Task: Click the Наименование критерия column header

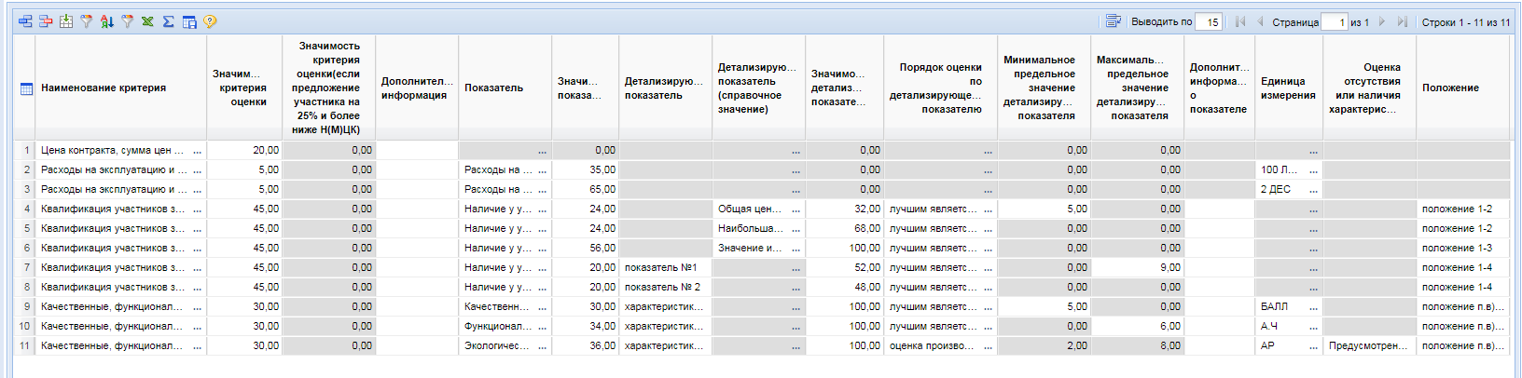Action: [104, 88]
